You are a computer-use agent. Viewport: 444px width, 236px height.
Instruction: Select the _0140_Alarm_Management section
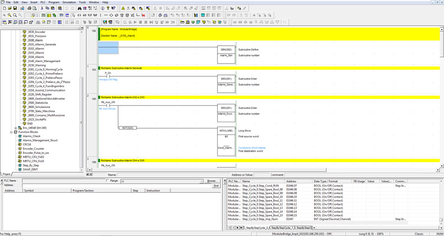(x=44, y=61)
